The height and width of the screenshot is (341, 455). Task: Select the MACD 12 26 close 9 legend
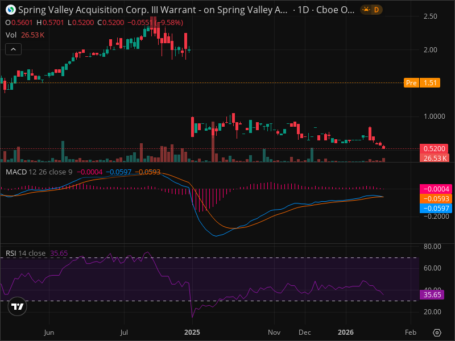point(39,172)
